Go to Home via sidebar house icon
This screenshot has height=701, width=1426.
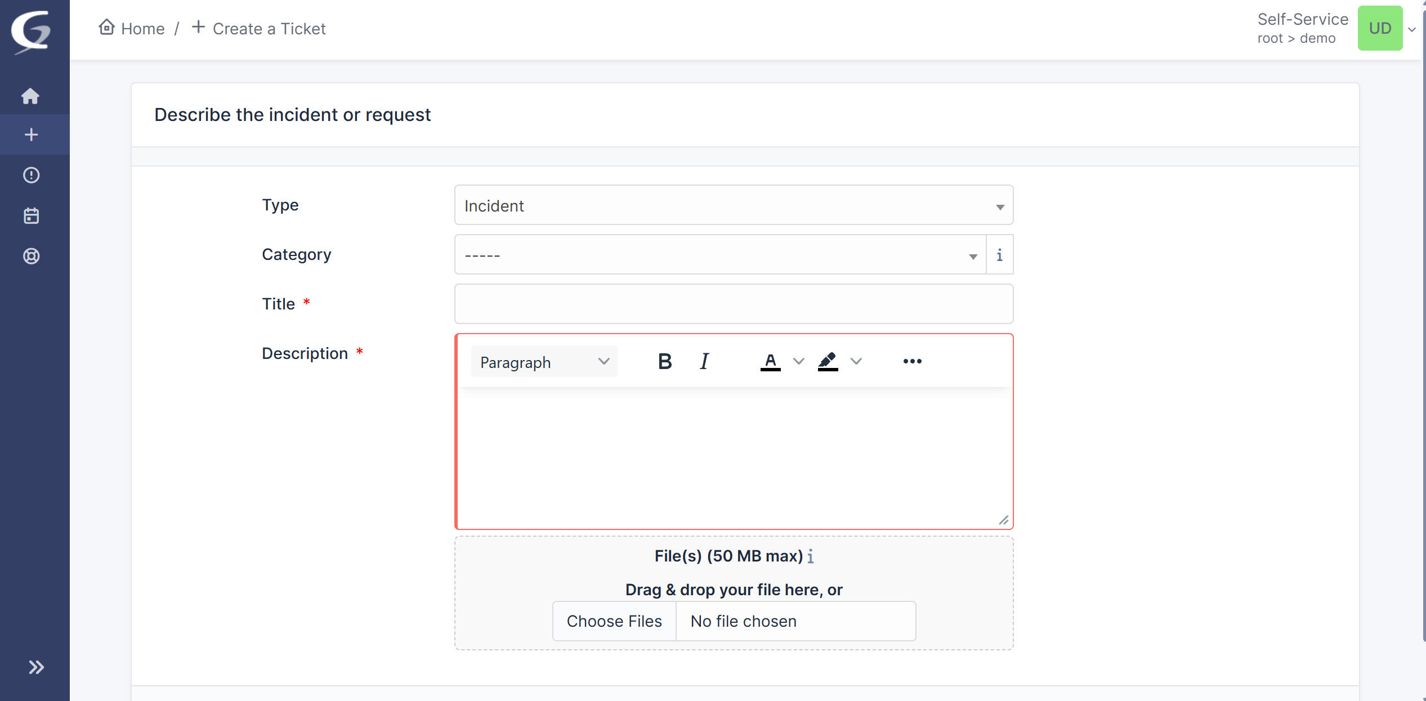click(x=31, y=96)
